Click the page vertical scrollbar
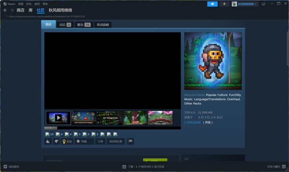 click(x=287, y=48)
